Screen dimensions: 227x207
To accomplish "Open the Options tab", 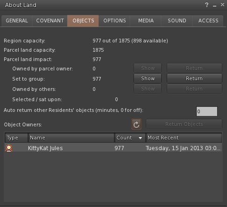I will click(x=114, y=21).
